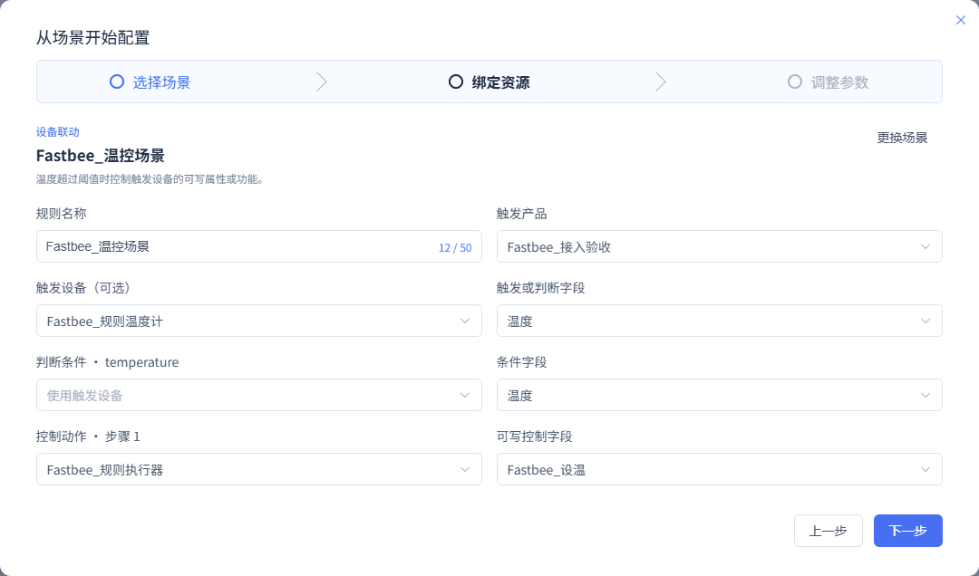979x576 pixels.
Task: Click the 从场景开始配置 dialog title
Action: (x=93, y=37)
